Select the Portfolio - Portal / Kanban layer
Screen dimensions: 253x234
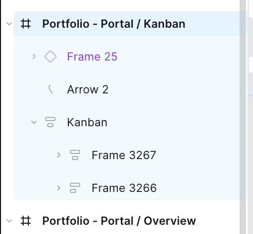[x=114, y=24]
